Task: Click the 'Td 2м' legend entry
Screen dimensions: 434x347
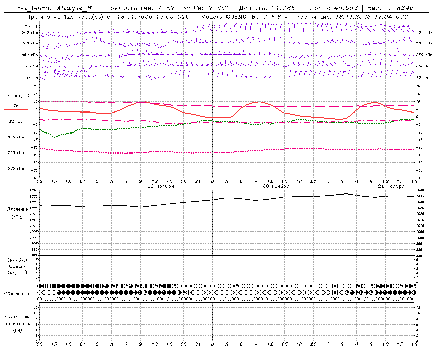Action: click(16, 121)
